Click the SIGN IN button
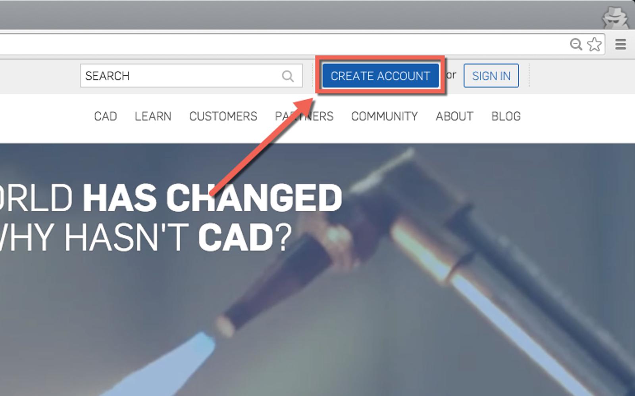This screenshot has height=396, width=635. [x=491, y=76]
